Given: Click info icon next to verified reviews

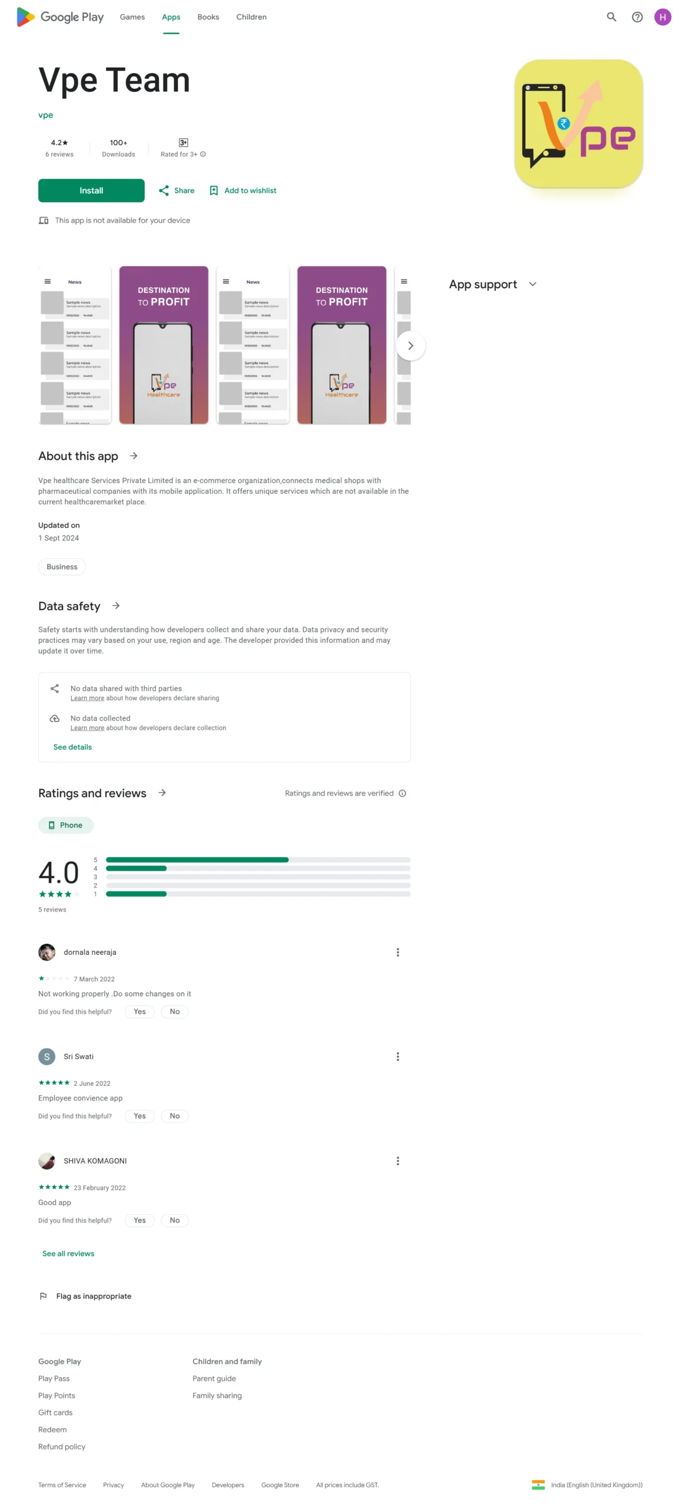Looking at the screenshot, I should point(402,792).
